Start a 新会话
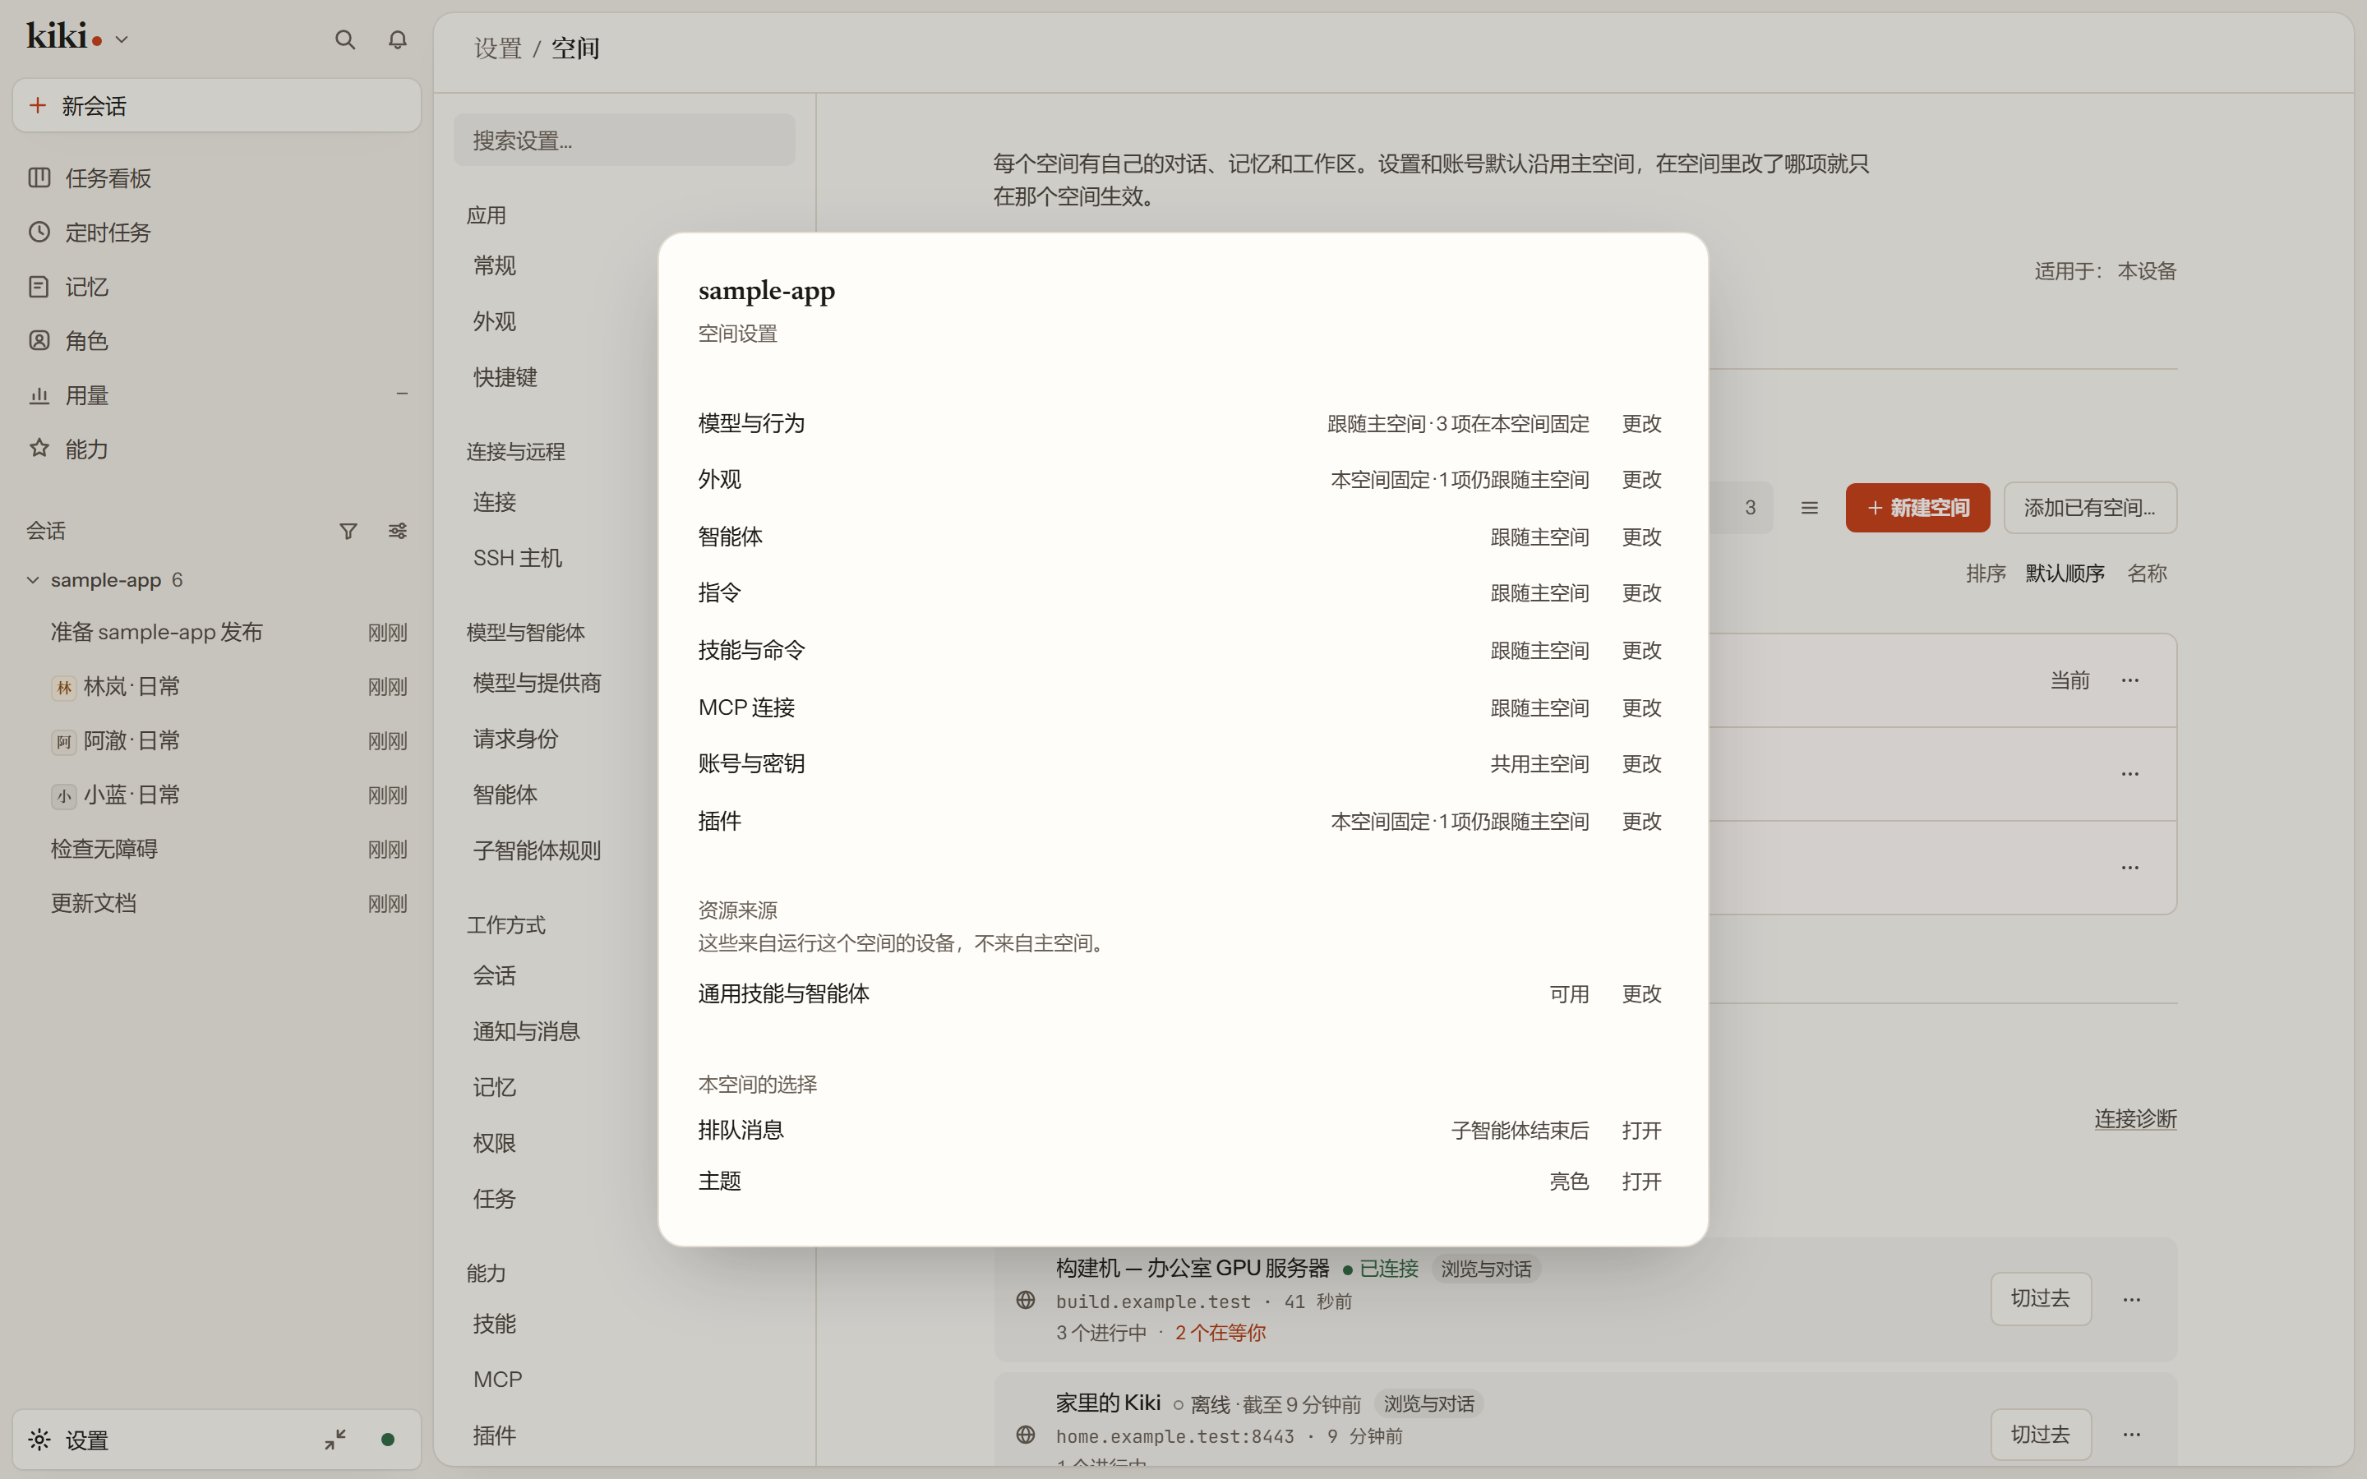The image size is (2367, 1479). click(217, 106)
